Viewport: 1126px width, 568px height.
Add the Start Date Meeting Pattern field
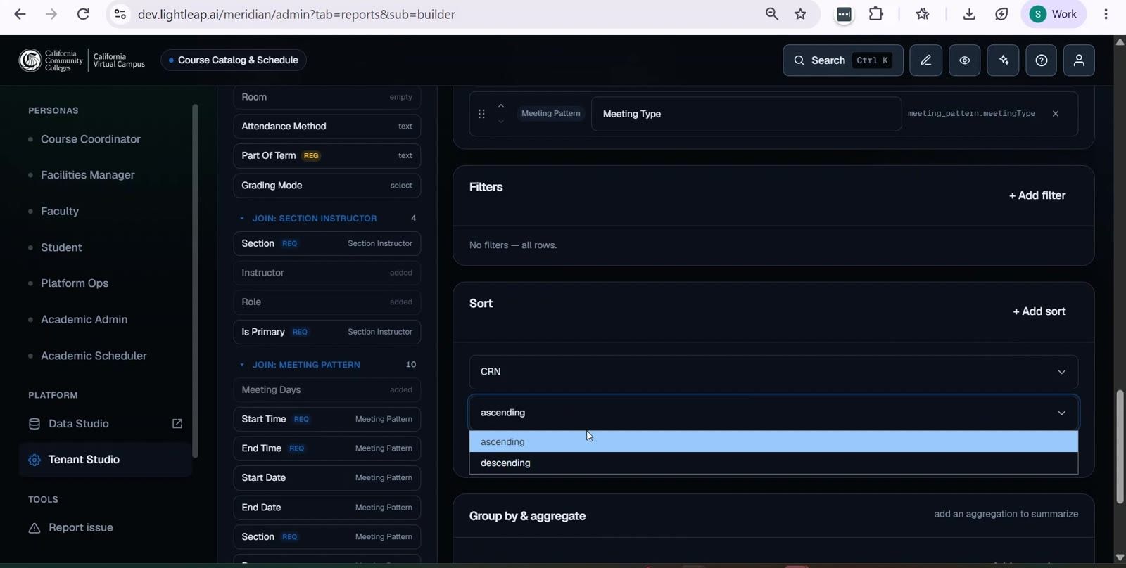[327, 478]
